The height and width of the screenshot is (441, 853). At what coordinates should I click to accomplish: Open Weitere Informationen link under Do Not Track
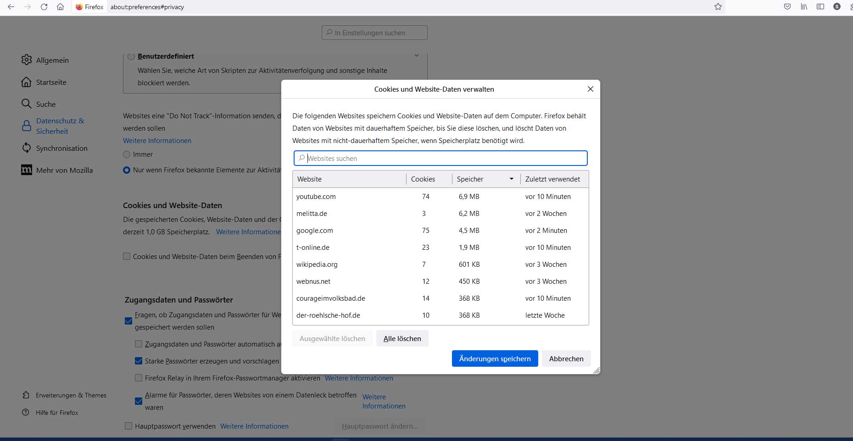click(157, 141)
